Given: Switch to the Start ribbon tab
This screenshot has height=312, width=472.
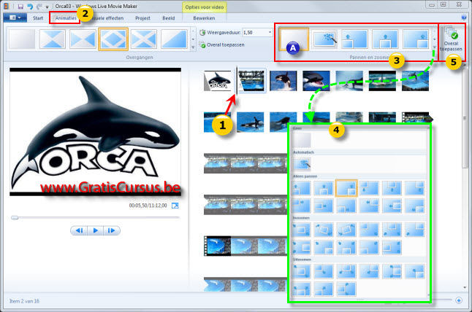Looking at the screenshot, I should pyautogui.click(x=38, y=18).
